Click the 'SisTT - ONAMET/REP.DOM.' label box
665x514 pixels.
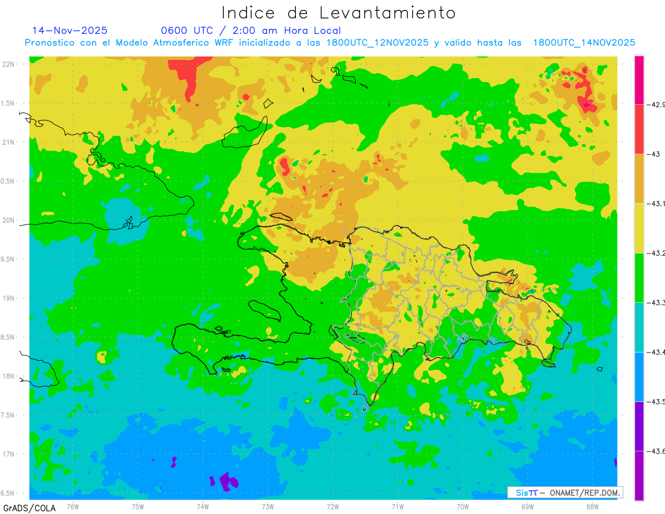(x=565, y=492)
